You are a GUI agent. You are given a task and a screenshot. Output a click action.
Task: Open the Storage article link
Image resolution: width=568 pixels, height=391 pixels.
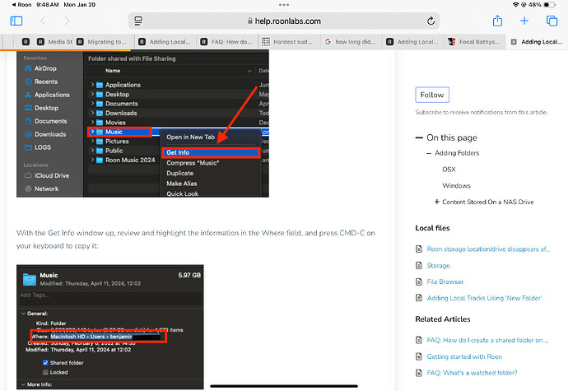(438, 266)
